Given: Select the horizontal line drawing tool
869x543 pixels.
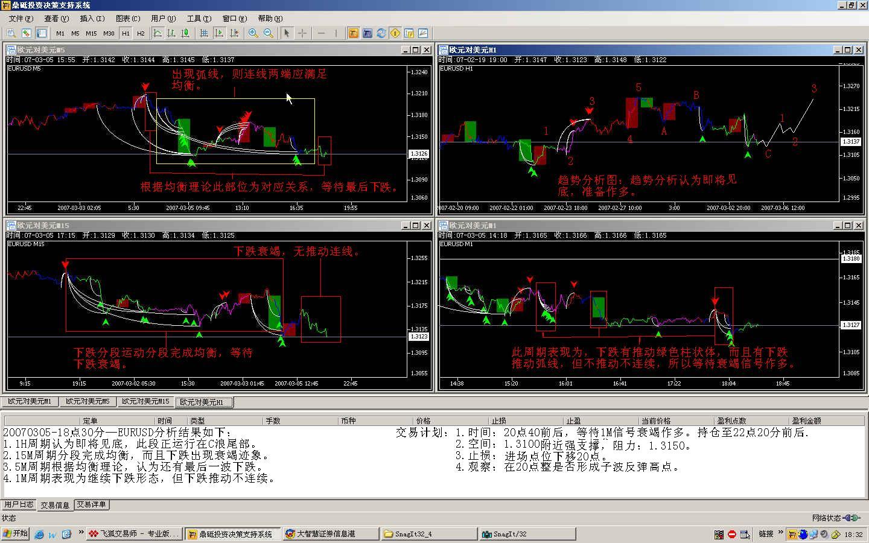Looking at the screenshot, I should pyautogui.click(x=321, y=33).
